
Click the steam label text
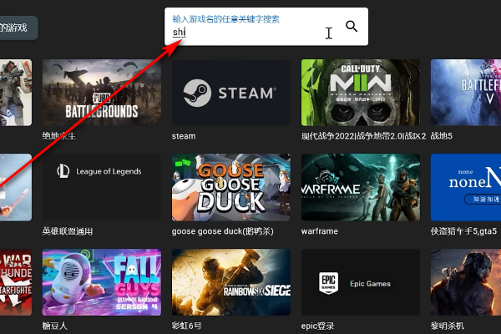(x=184, y=136)
